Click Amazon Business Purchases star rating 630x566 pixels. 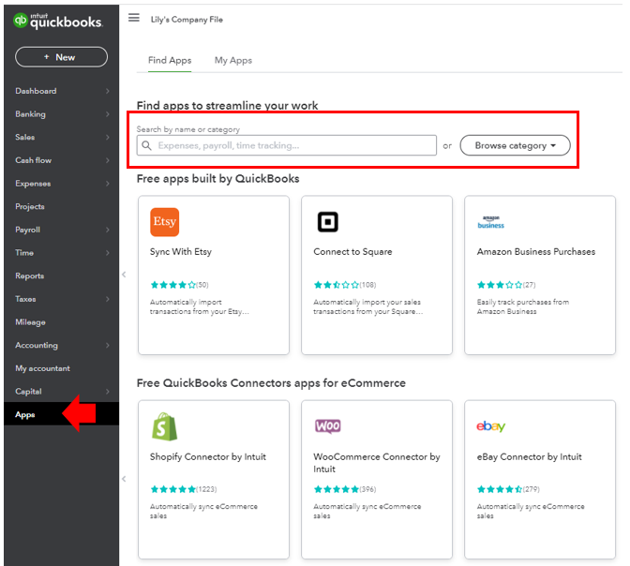500,285
